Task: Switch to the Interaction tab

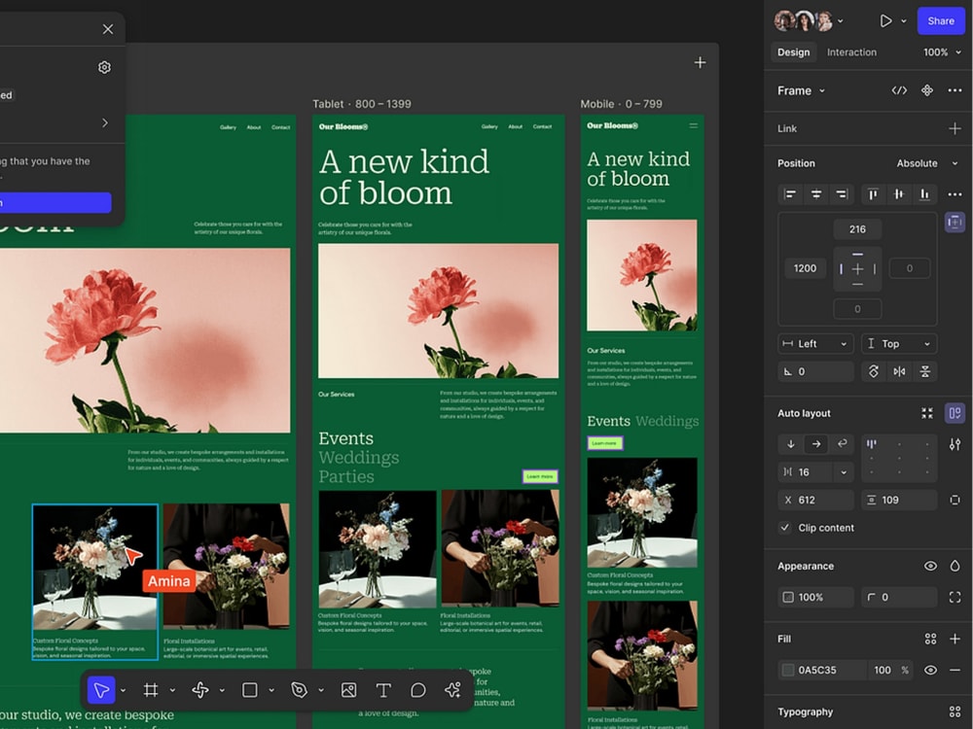Action: (x=851, y=52)
